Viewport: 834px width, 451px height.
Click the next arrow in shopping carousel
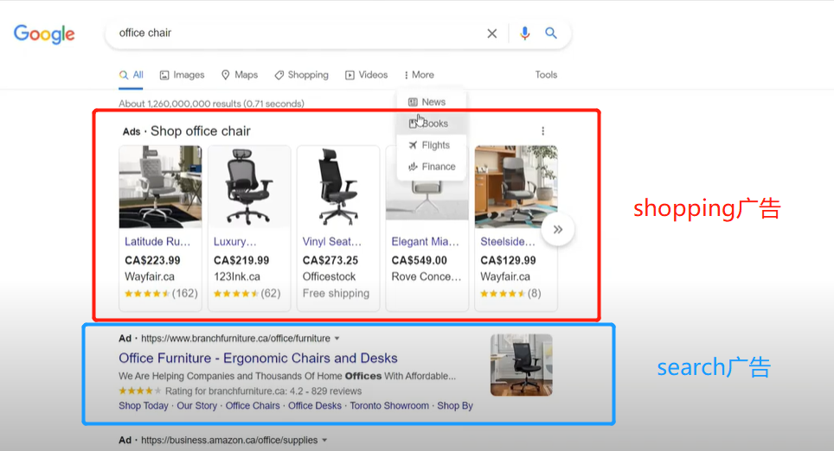click(558, 230)
